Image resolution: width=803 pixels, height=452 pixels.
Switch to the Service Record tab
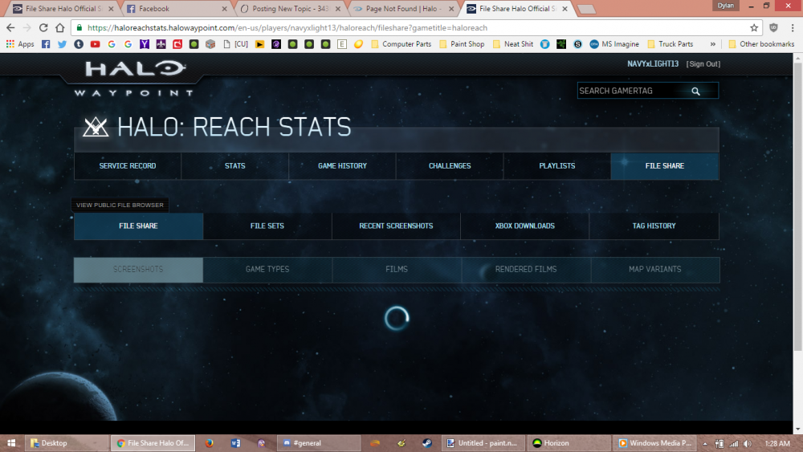(x=128, y=166)
